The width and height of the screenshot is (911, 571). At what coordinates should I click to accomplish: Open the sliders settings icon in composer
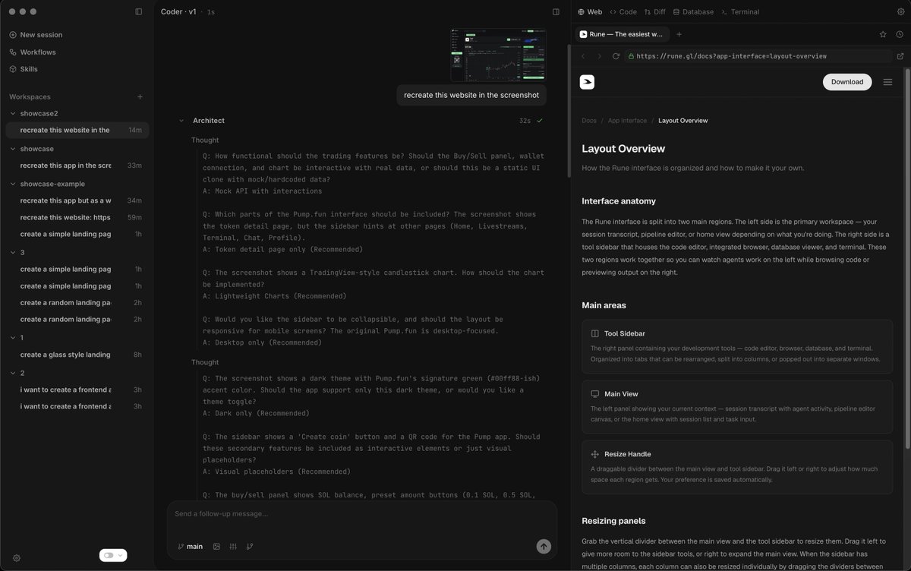(233, 547)
